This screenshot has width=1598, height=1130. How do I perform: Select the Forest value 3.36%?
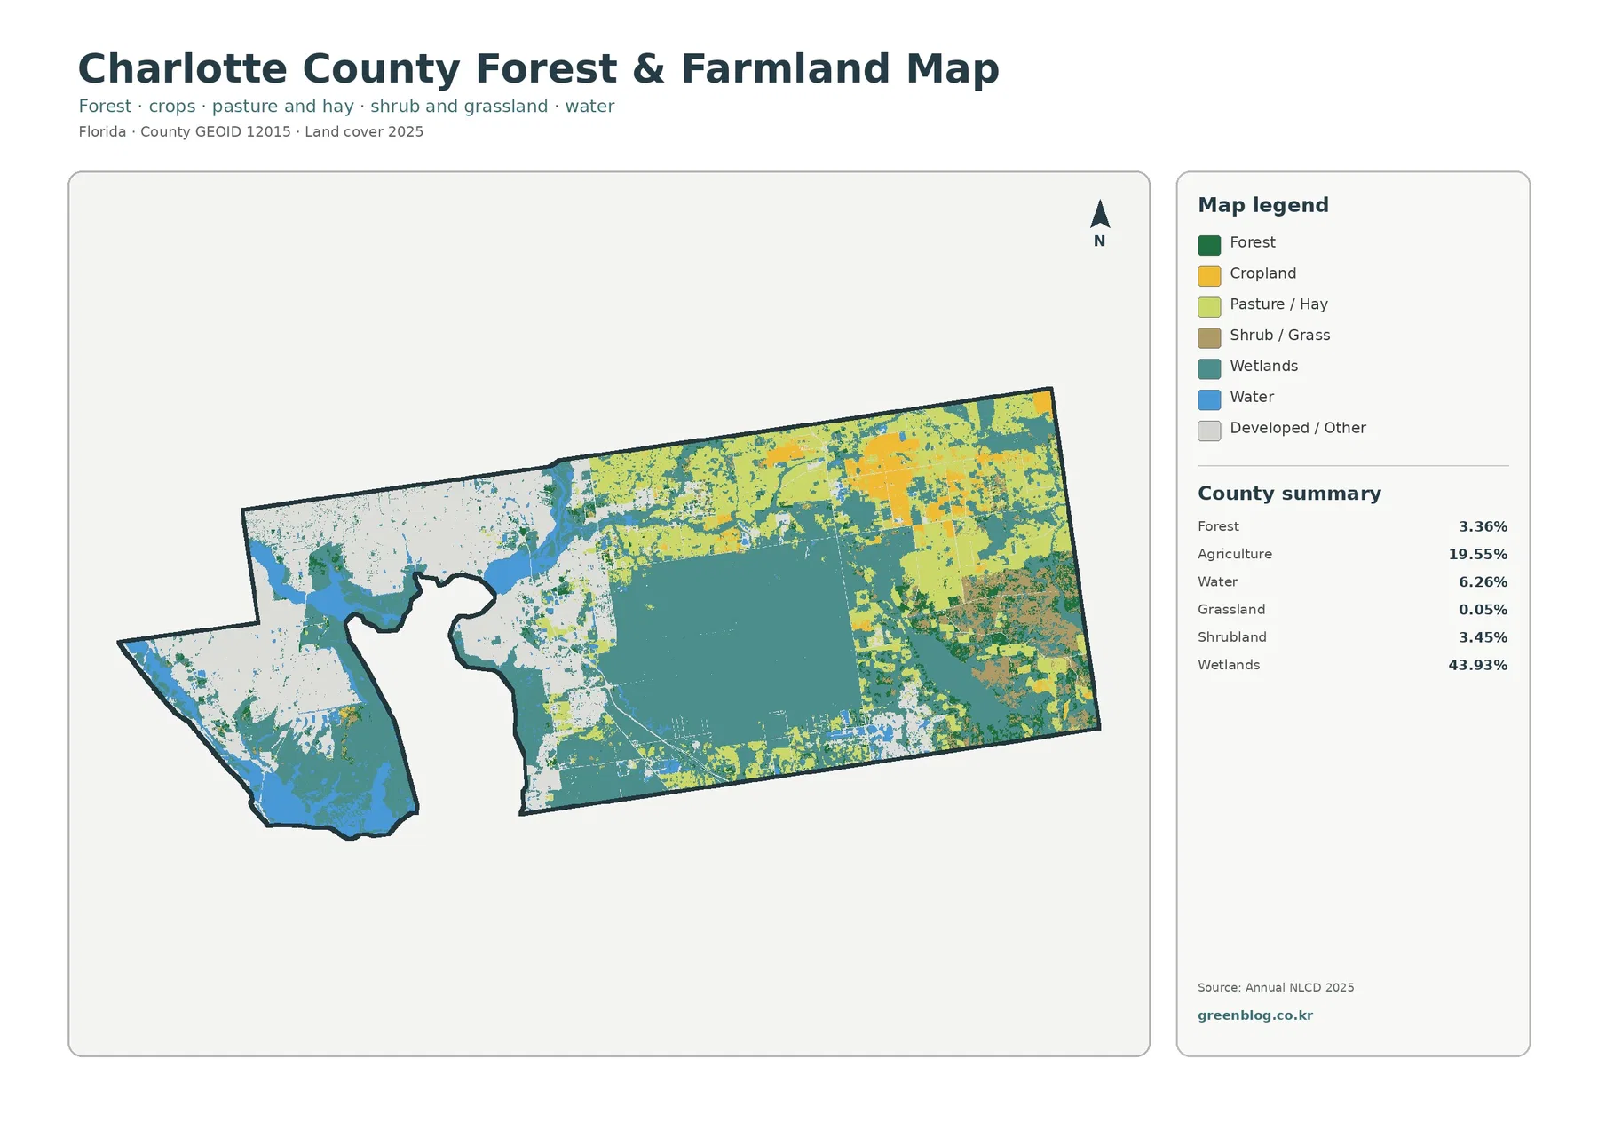pyautogui.click(x=1483, y=527)
